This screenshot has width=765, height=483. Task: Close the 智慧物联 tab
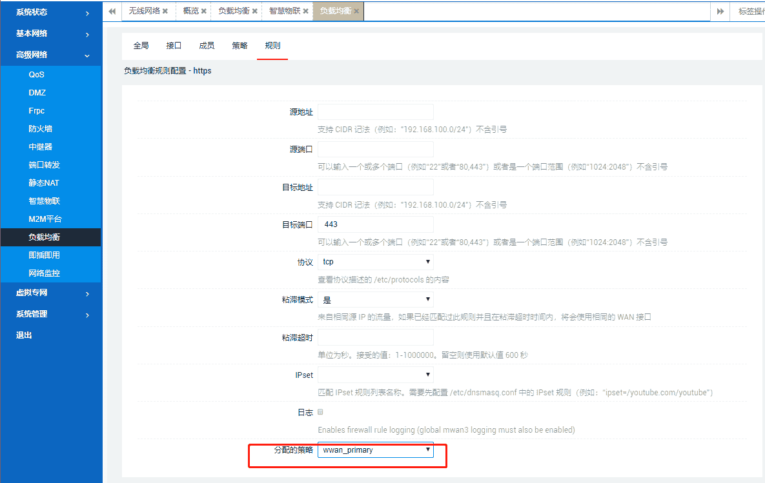pos(305,11)
